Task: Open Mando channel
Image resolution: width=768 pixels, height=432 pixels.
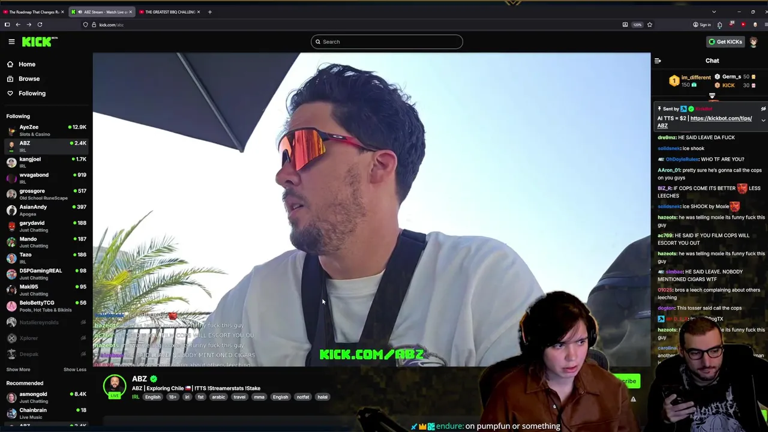Action: (x=46, y=242)
